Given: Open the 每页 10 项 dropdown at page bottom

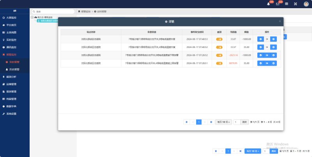Looking at the screenshot, I should (x=253, y=151).
